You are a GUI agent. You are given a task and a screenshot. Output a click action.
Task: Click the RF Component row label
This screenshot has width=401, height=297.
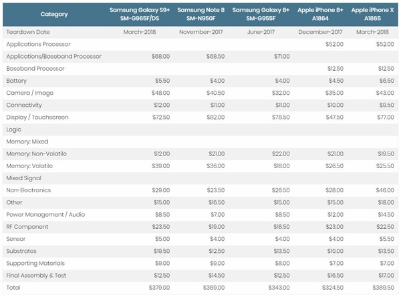pos(27,226)
